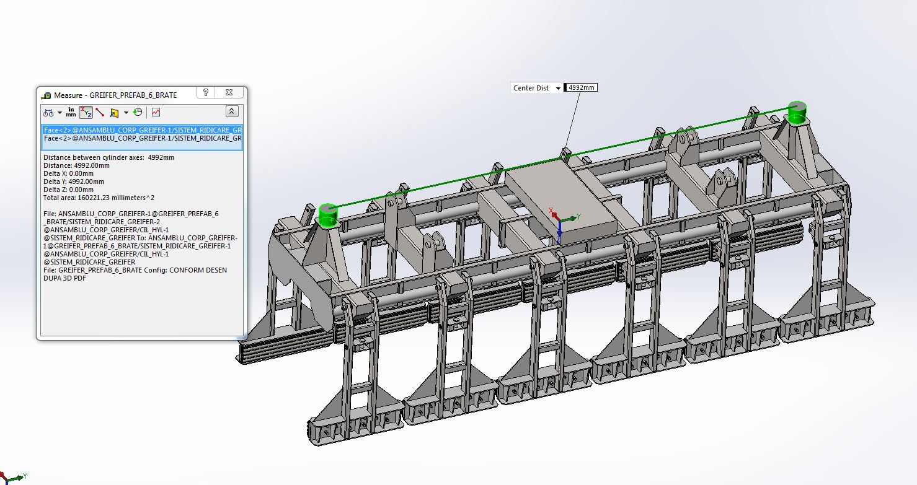
Task: Click the Arc/Circle Measurements binoculars icon
Action: (48, 112)
